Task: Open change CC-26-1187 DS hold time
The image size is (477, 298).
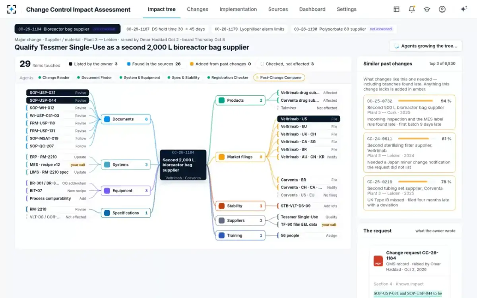Action: (x=166, y=29)
